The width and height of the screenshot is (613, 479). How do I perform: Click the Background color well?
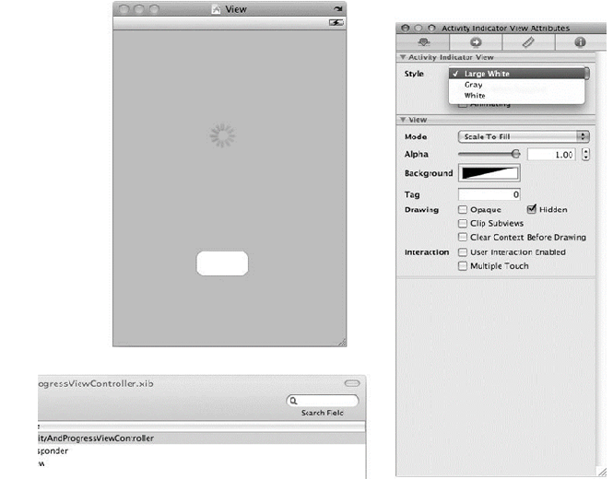(489, 173)
